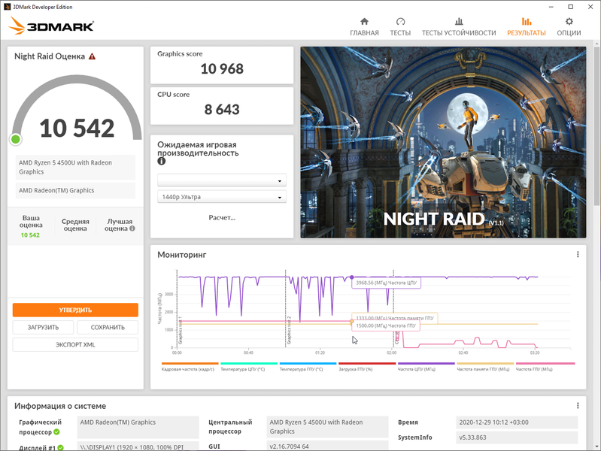Click the 3DMark title bar app icon
This screenshot has width=601, height=451.
pos(7,7)
